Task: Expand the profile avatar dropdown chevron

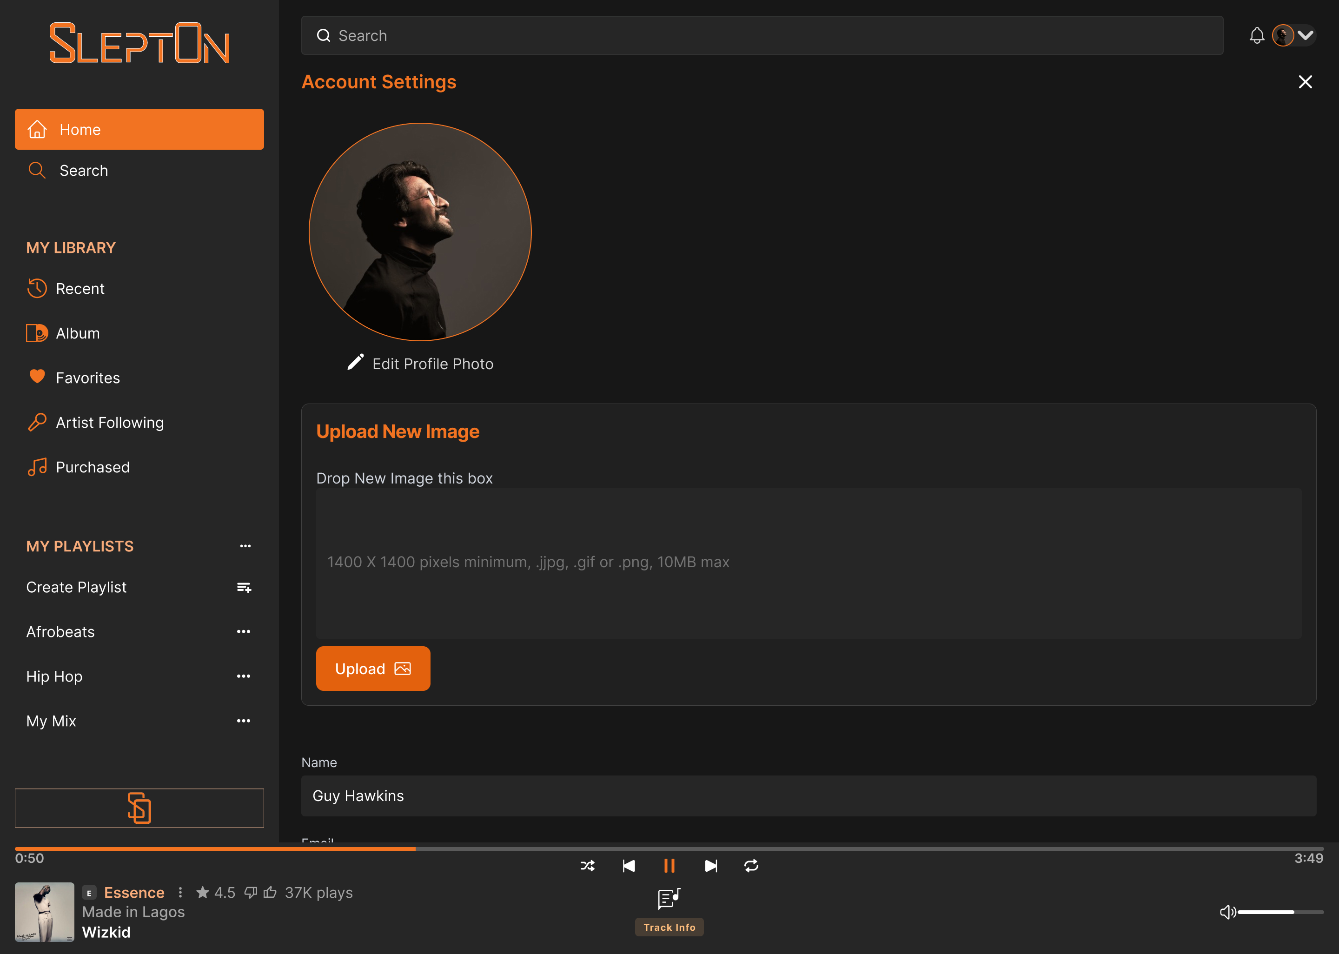Action: 1306,36
